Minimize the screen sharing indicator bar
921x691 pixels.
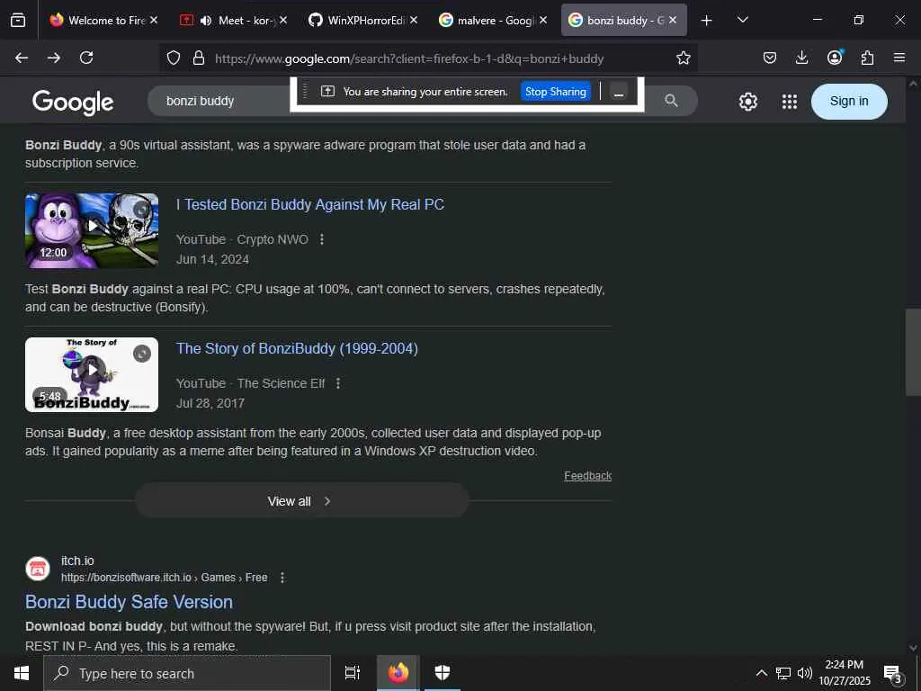tap(619, 92)
